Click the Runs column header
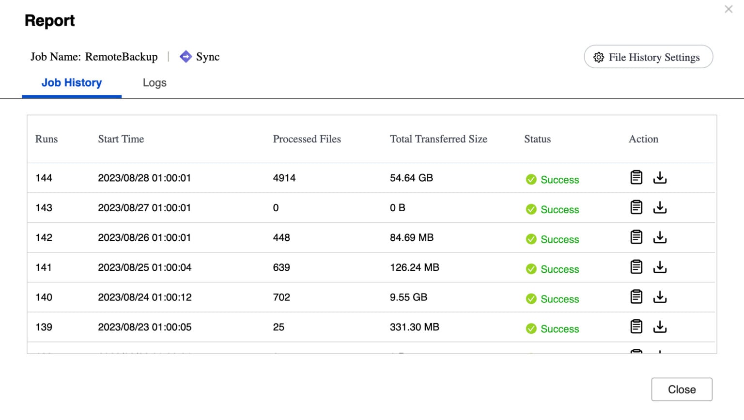Viewport: 744px width, 420px height. (46, 139)
